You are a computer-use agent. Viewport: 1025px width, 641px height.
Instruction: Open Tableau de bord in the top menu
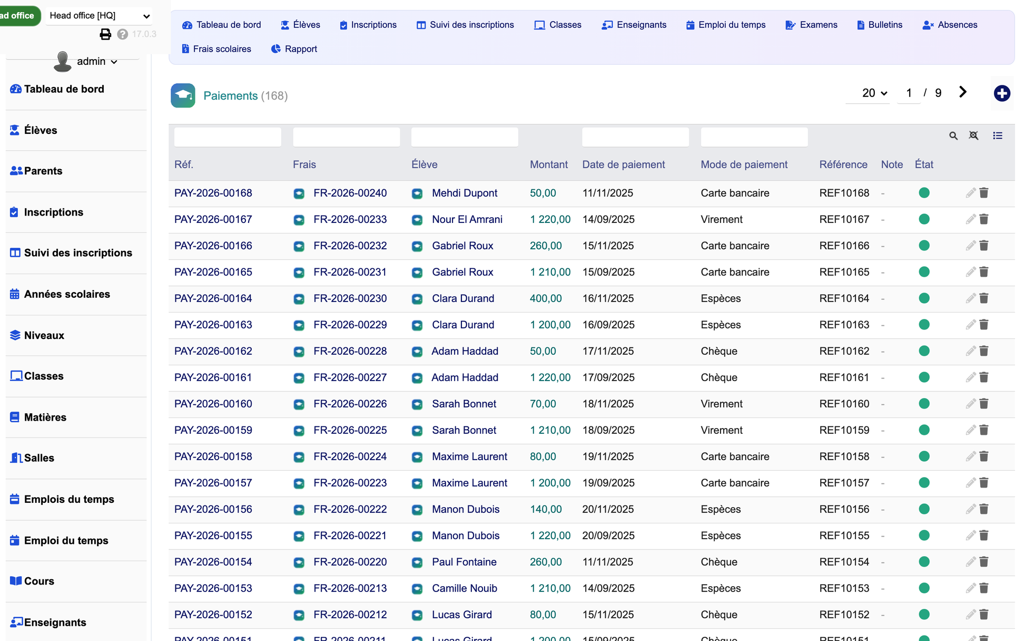pos(222,25)
